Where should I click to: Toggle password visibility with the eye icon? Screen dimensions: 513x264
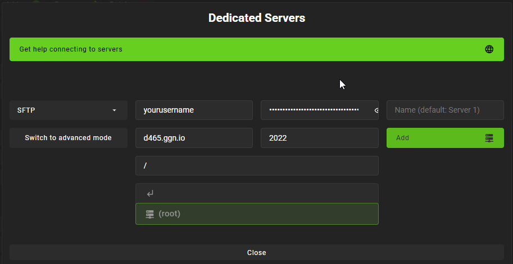tap(377, 110)
